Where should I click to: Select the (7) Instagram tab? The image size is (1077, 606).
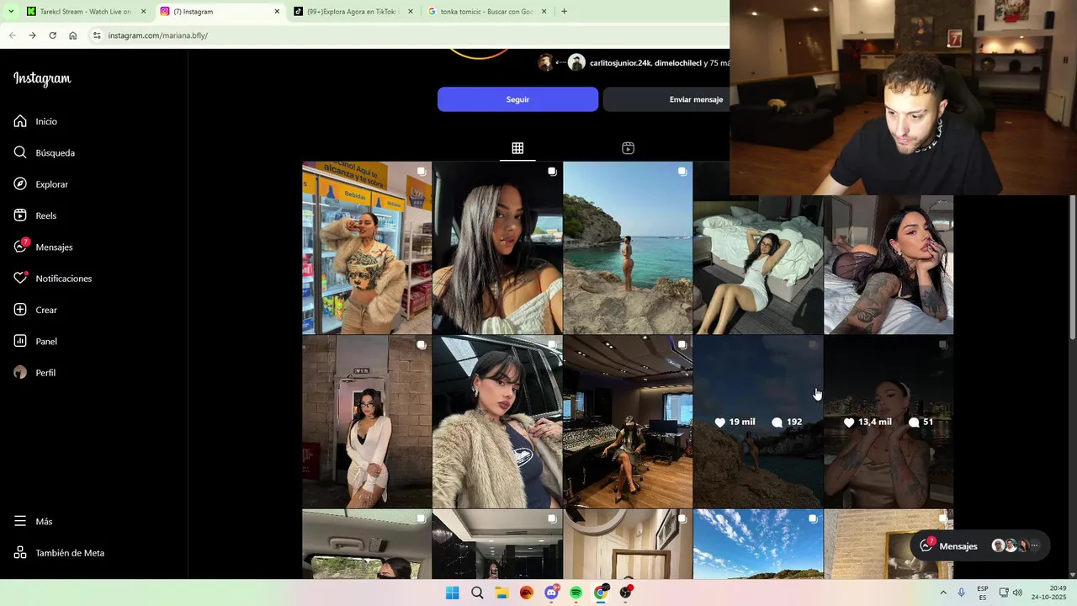click(x=219, y=12)
